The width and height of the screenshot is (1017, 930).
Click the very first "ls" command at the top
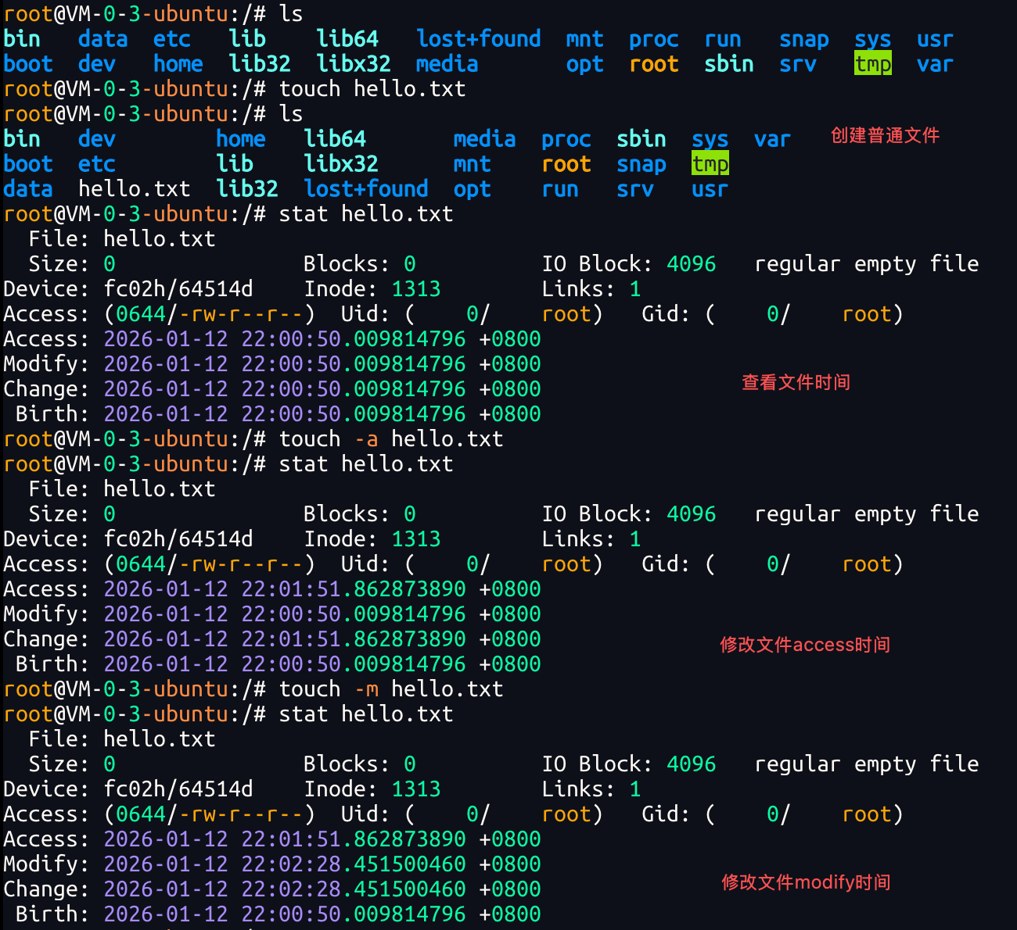(x=291, y=14)
